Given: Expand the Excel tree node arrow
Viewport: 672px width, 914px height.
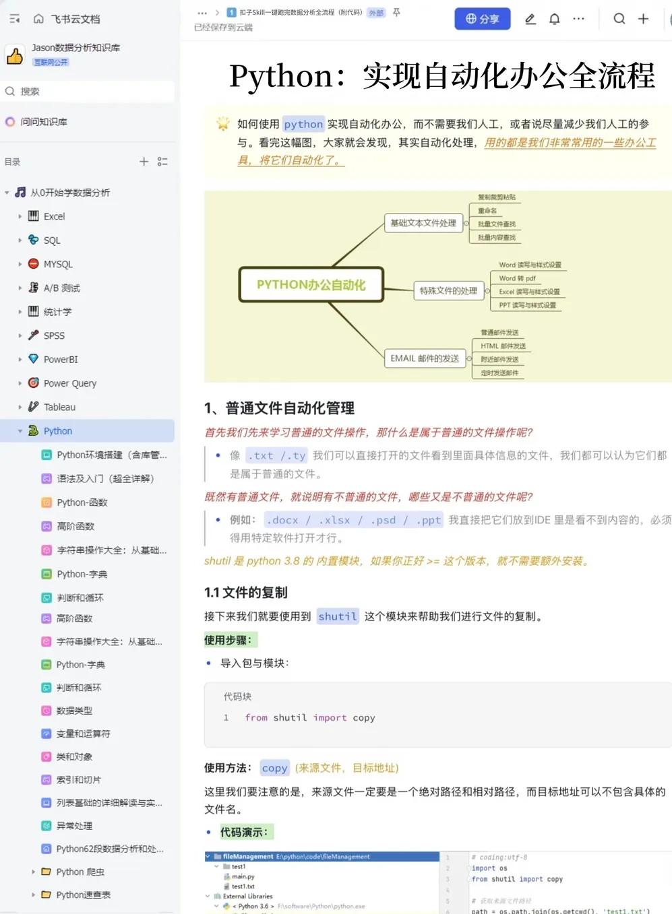Looking at the screenshot, I should (x=20, y=217).
